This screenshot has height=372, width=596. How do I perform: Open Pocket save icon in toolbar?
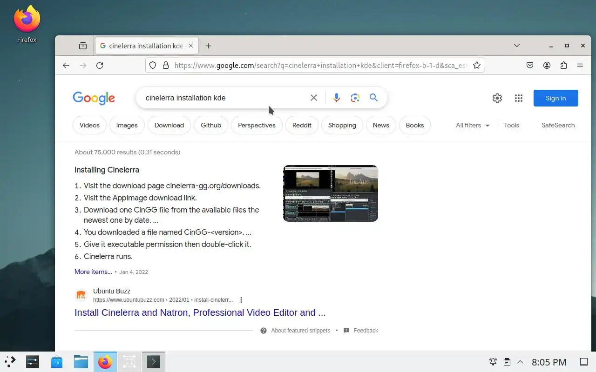click(x=530, y=66)
